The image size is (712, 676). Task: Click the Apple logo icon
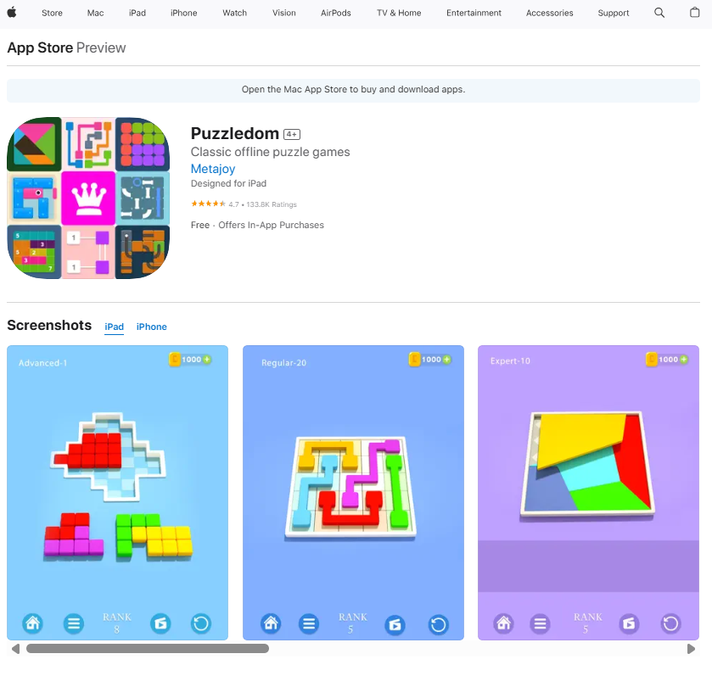tap(12, 13)
